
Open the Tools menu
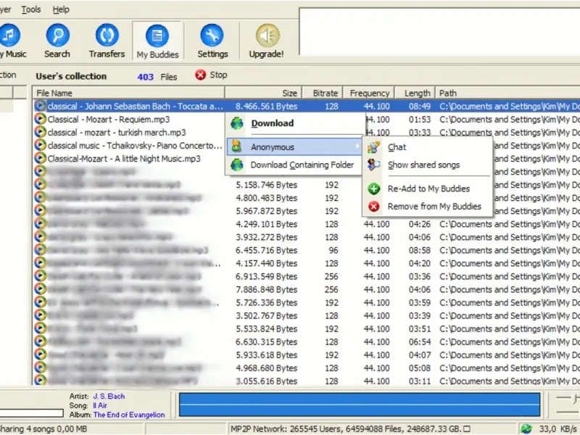point(31,9)
